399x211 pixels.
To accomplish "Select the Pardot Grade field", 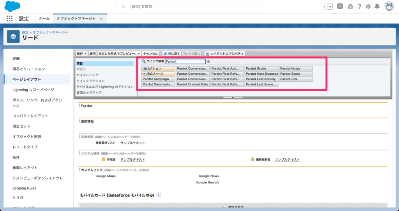I will pyautogui.click(x=261, y=69).
